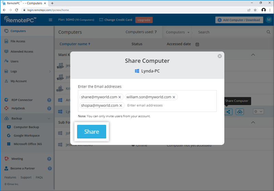
Task: Open File Access in sidebar
Action: (x=18, y=41)
